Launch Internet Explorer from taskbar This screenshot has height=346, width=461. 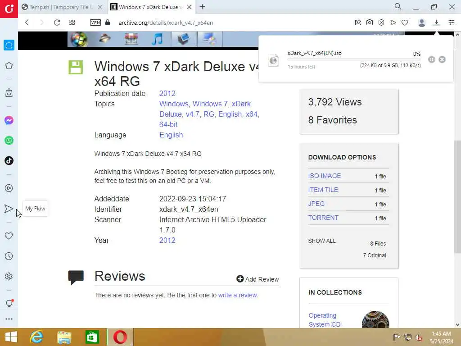(x=36, y=337)
